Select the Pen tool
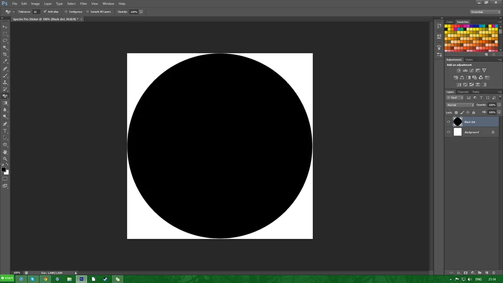The width and height of the screenshot is (503, 283). (5, 124)
